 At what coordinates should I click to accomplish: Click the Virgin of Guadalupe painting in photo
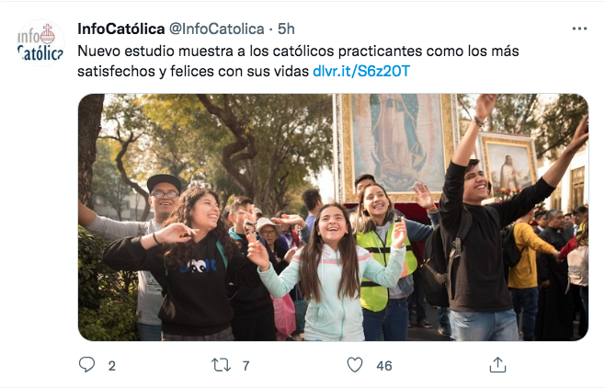397,144
